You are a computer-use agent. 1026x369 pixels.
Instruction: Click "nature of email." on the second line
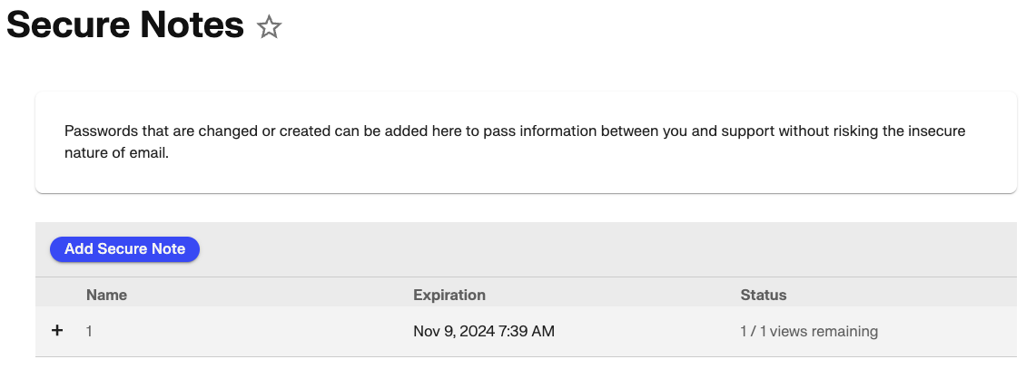117,153
